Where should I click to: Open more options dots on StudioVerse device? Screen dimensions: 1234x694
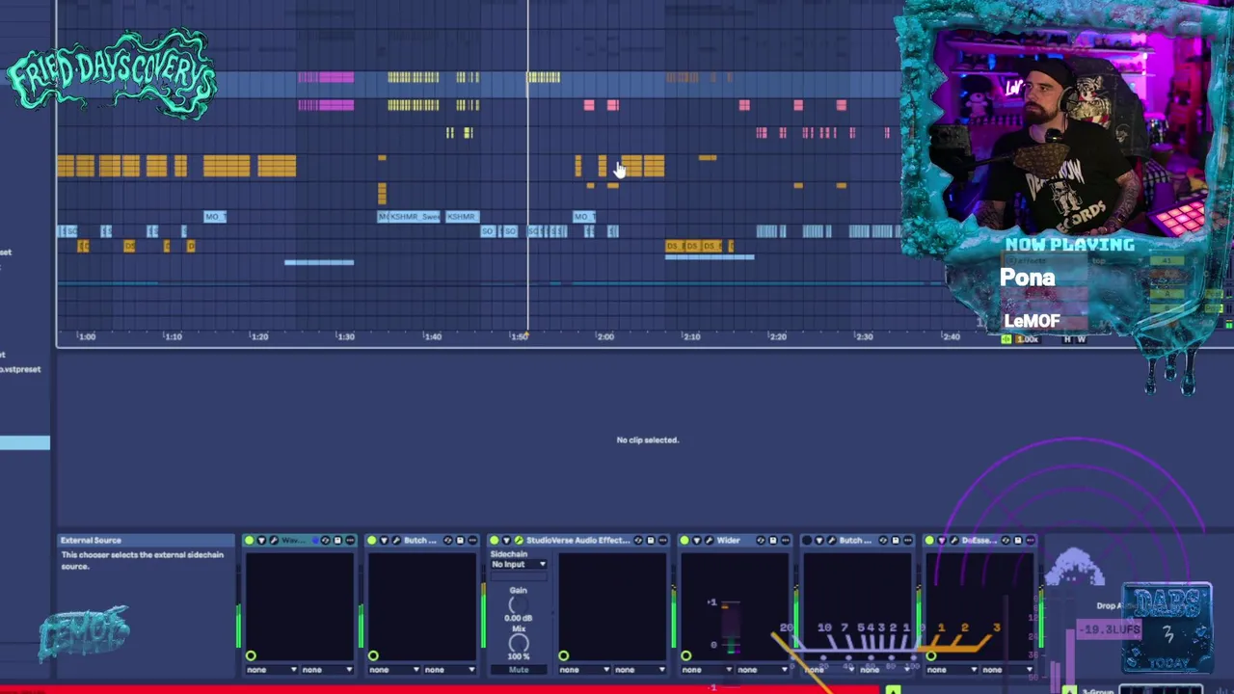point(663,541)
